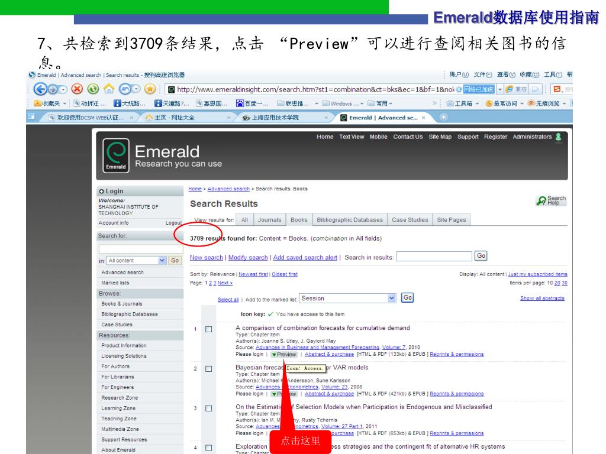606x454 pixels.
Task: Click the Undo closed tab icon
Action: pos(125,89)
